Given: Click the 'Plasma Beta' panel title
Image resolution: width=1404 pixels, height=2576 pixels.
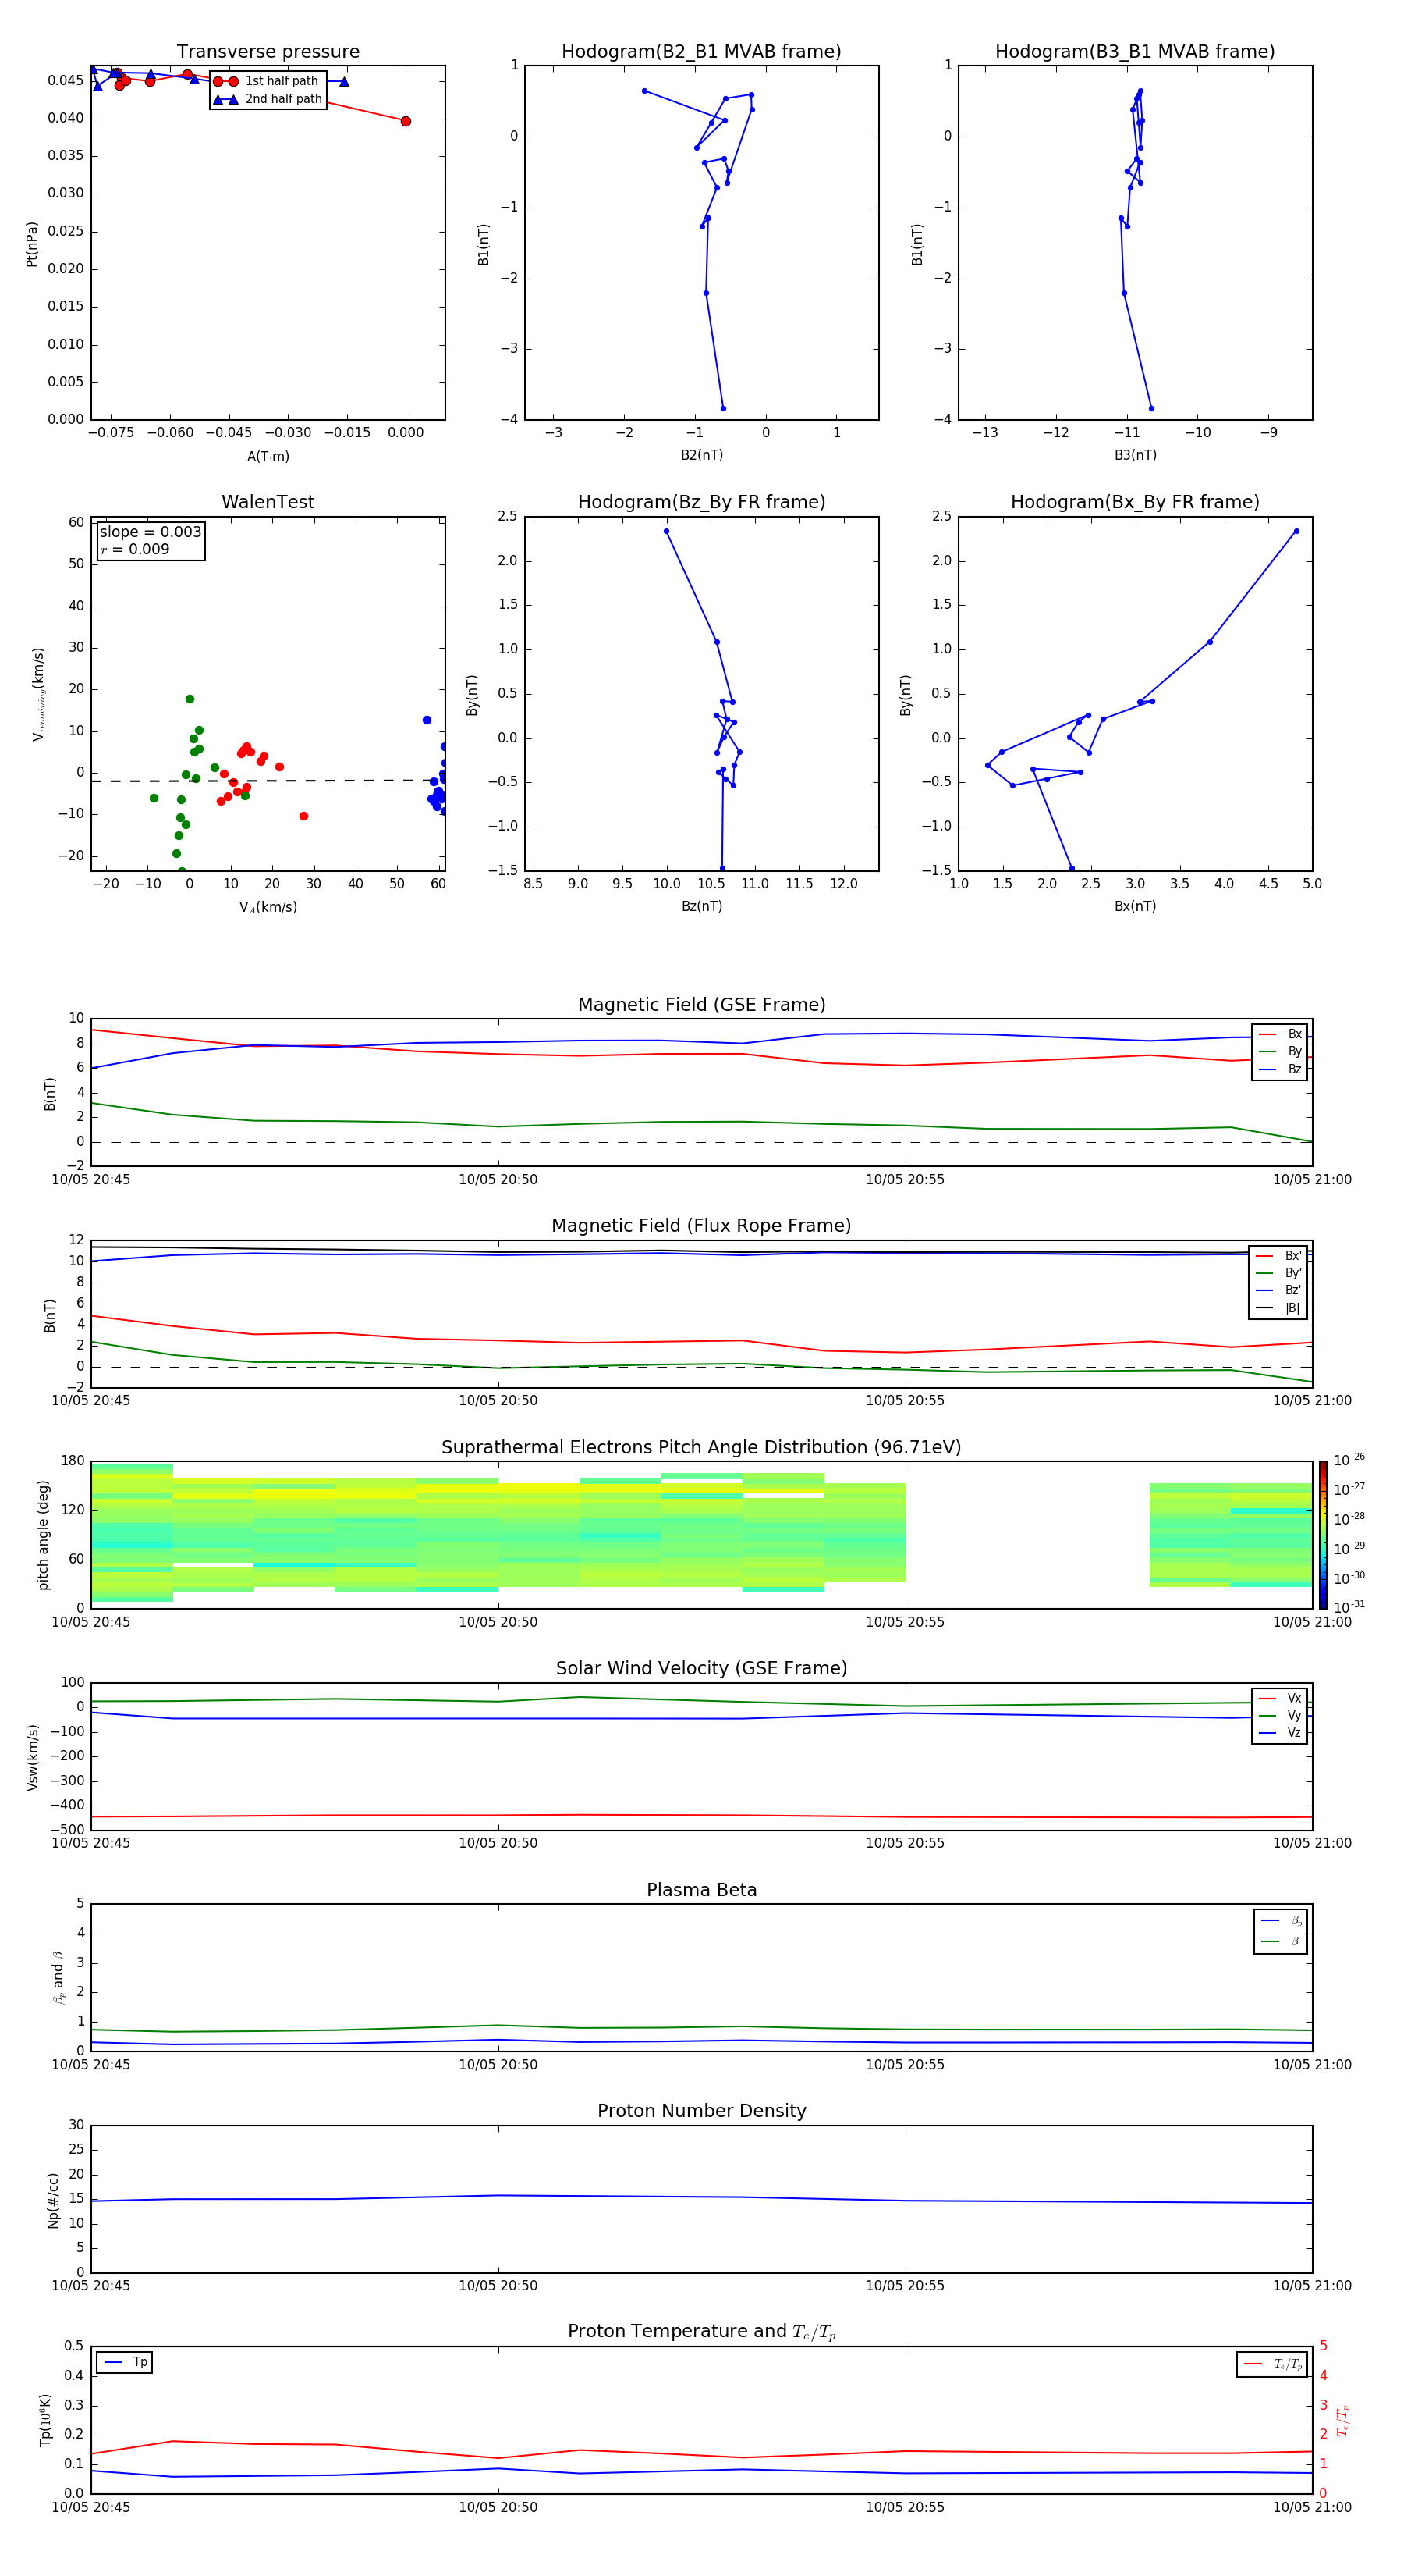Looking at the screenshot, I should tap(701, 1890).
